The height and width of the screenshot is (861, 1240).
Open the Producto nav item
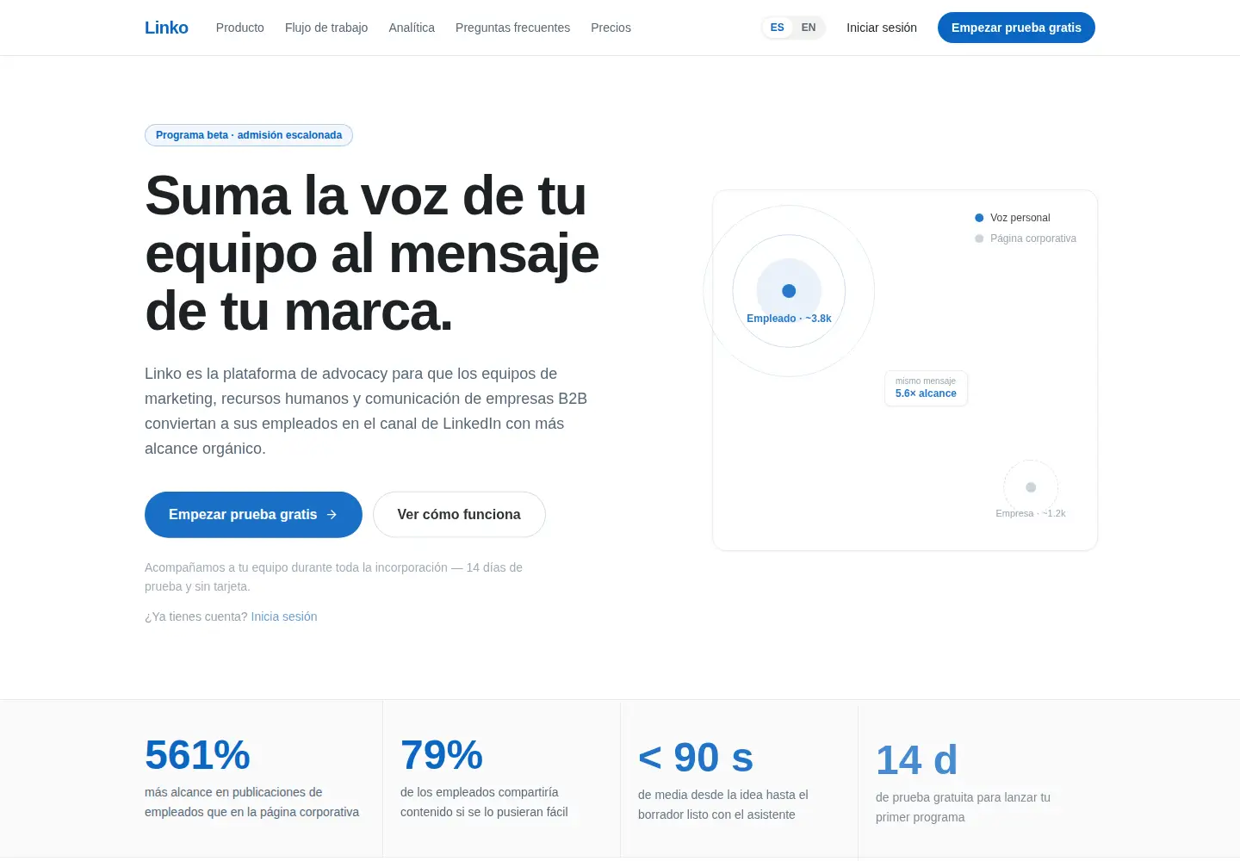coord(240,28)
